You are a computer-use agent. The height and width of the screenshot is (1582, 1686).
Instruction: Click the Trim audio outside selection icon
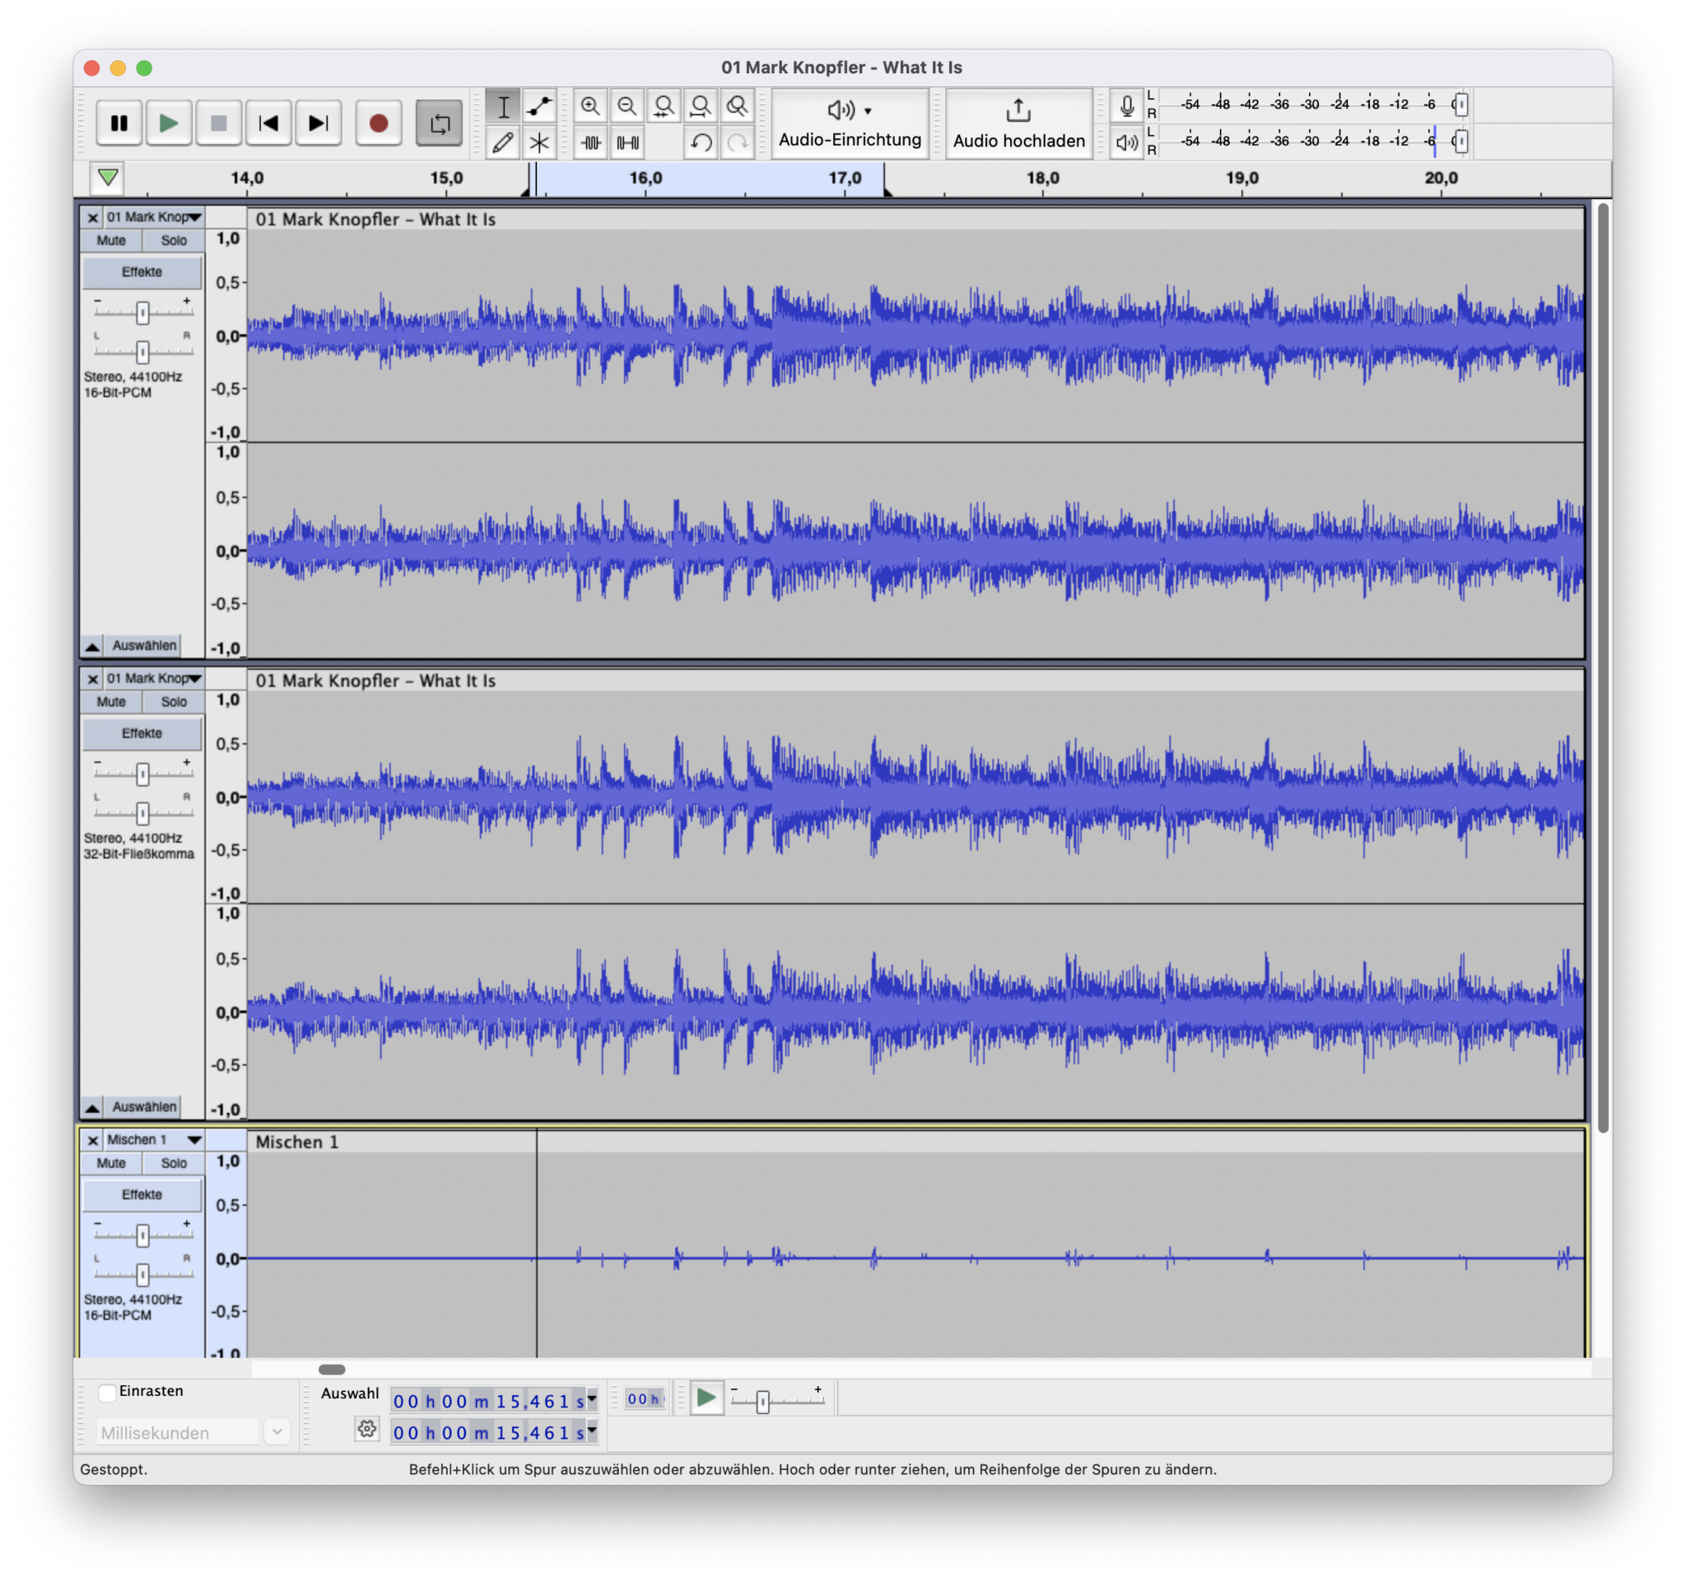tap(591, 142)
